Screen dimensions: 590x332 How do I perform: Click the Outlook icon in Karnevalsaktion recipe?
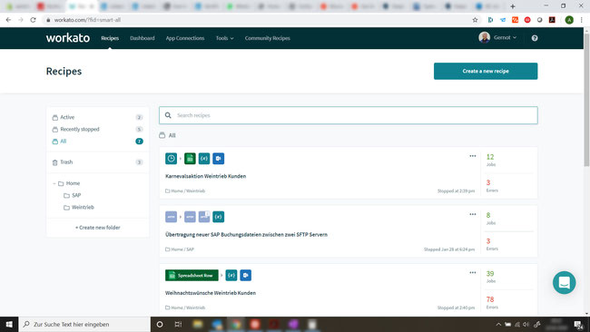[219, 159]
